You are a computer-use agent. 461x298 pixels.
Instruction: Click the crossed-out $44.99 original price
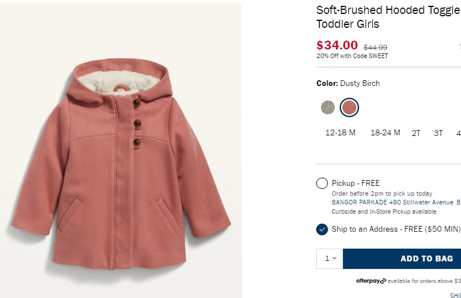pyautogui.click(x=375, y=47)
